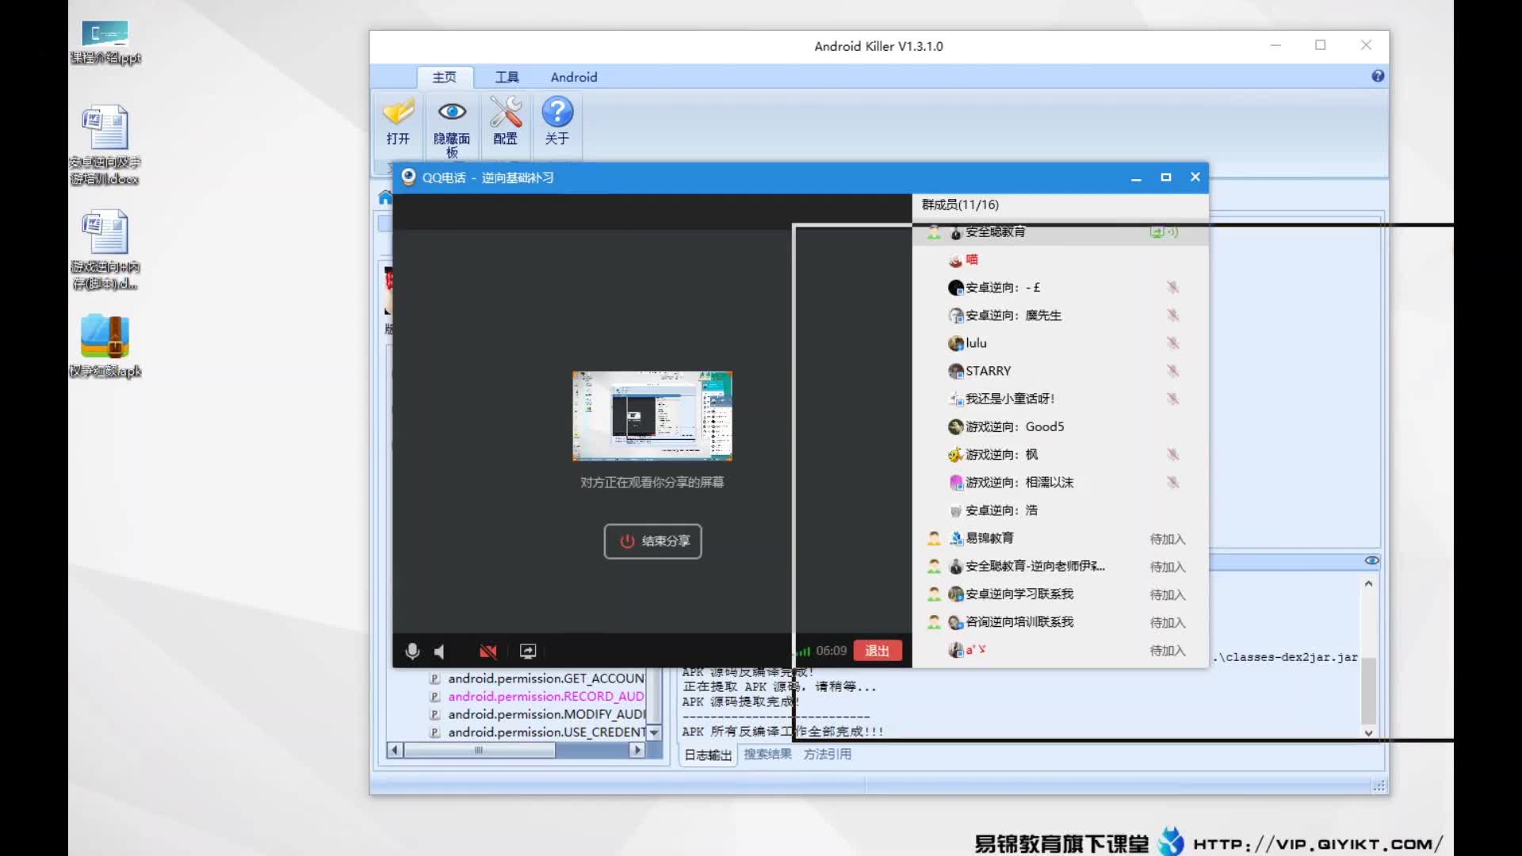1522x856 pixels.
Task: Click the blue help icon in ribbon corner
Action: coord(1378,76)
